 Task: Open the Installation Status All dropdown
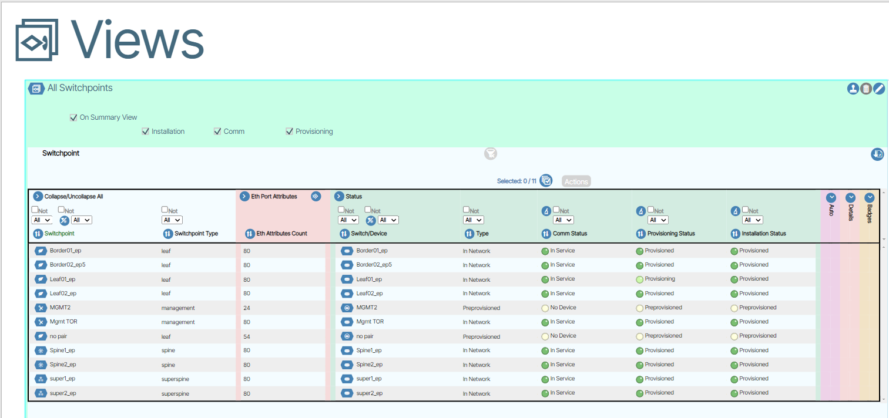(x=752, y=220)
